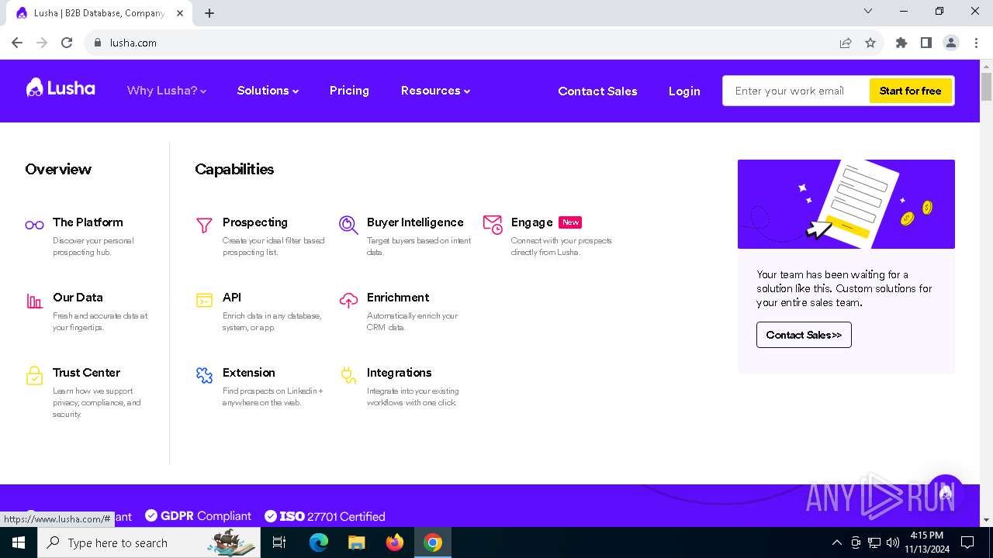Launch Firefox from the taskbar
This screenshot has width=993, height=558.
(x=395, y=542)
